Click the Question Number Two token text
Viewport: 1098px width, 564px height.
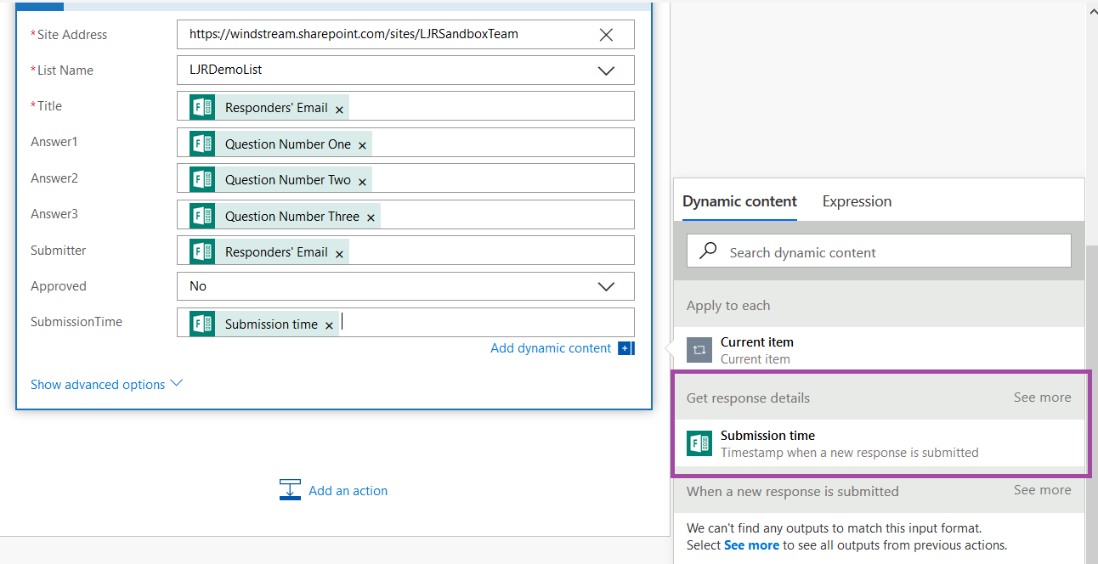288,180
